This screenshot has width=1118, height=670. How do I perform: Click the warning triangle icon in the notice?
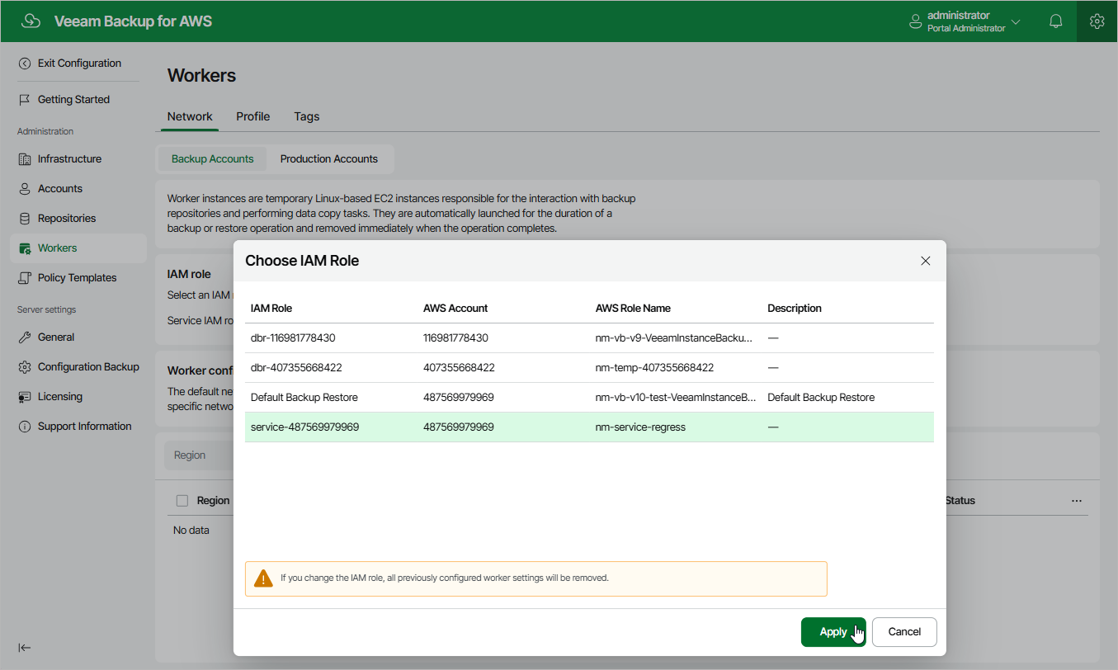point(263,578)
